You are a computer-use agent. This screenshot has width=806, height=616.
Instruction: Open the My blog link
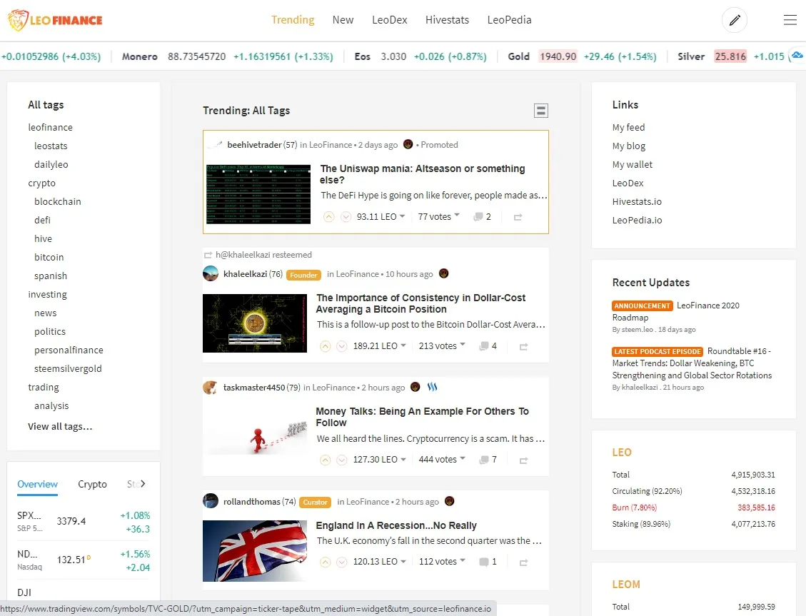pyautogui.click(x=629, y=146)
